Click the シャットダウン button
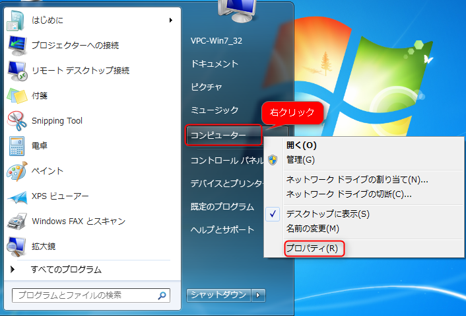Screen dimensions: 466x316 pos(218,295)
